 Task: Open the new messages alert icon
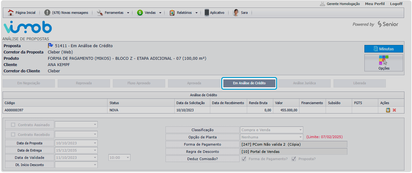47,13
